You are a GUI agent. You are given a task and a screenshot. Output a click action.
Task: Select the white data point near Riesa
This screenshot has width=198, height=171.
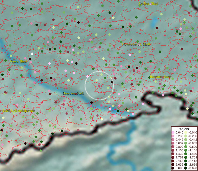tap(32, 54)
